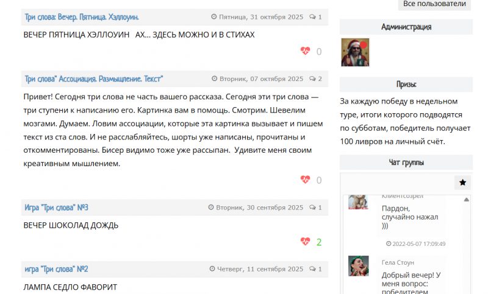488x294 pixels.
Task: Like the Halloween Friday evening post
Action: [306, 52]
